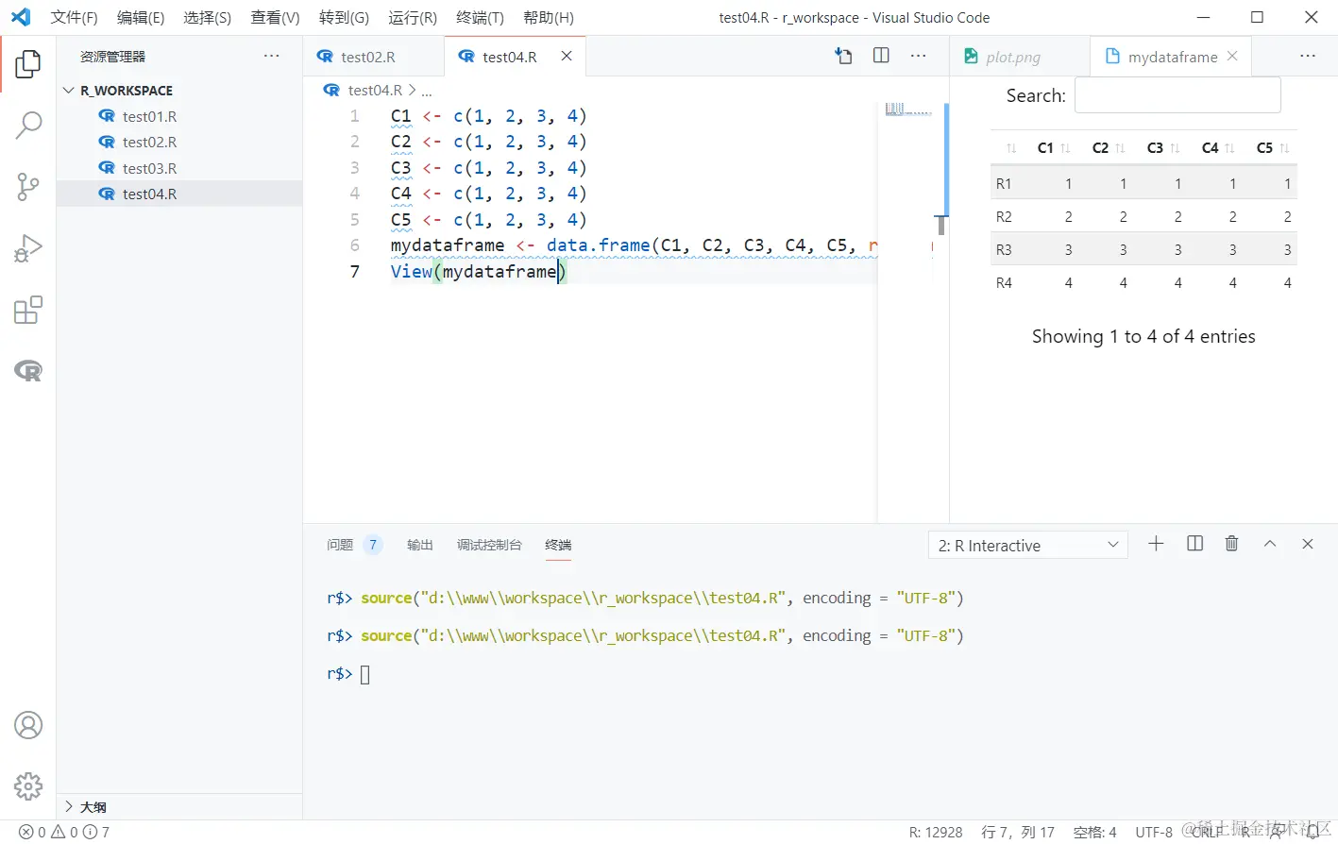
Task: Switch to the 调试控制台 debug console tab
Action: coord(489,545)
